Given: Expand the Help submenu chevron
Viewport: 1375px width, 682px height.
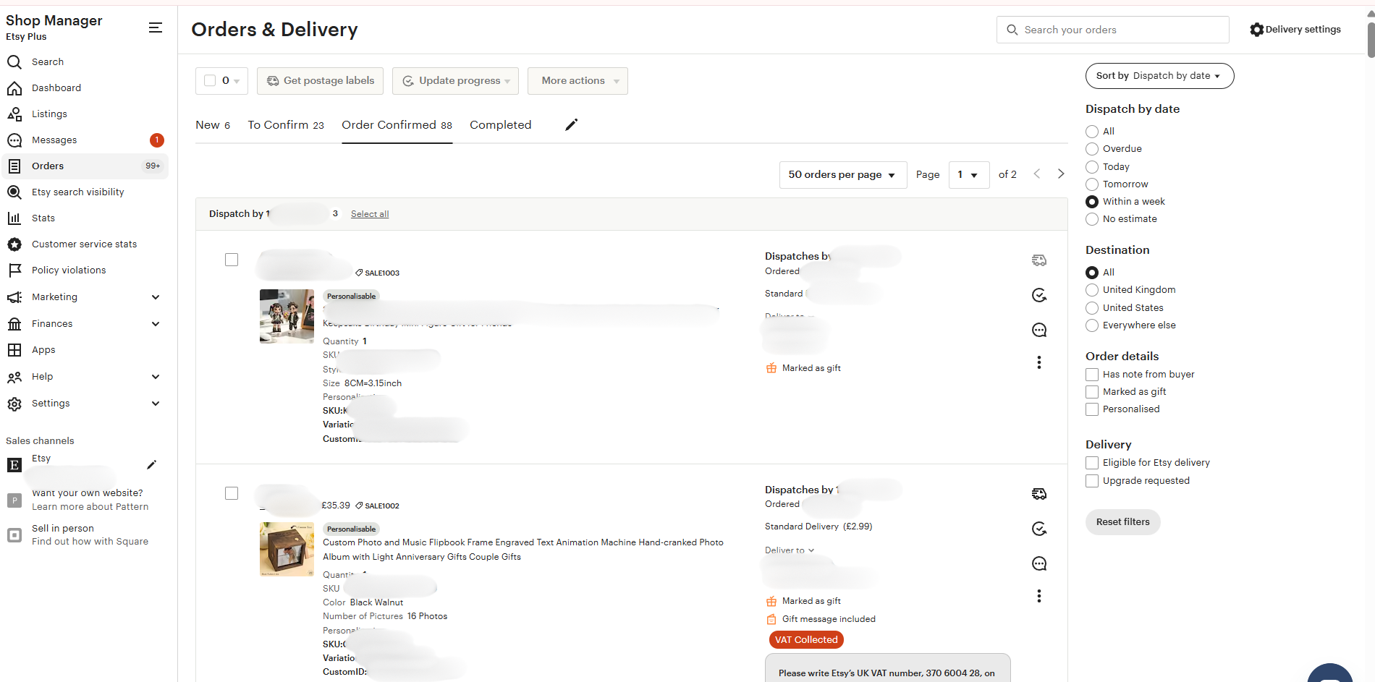Looking at the screenshot, I should point(156,377).
